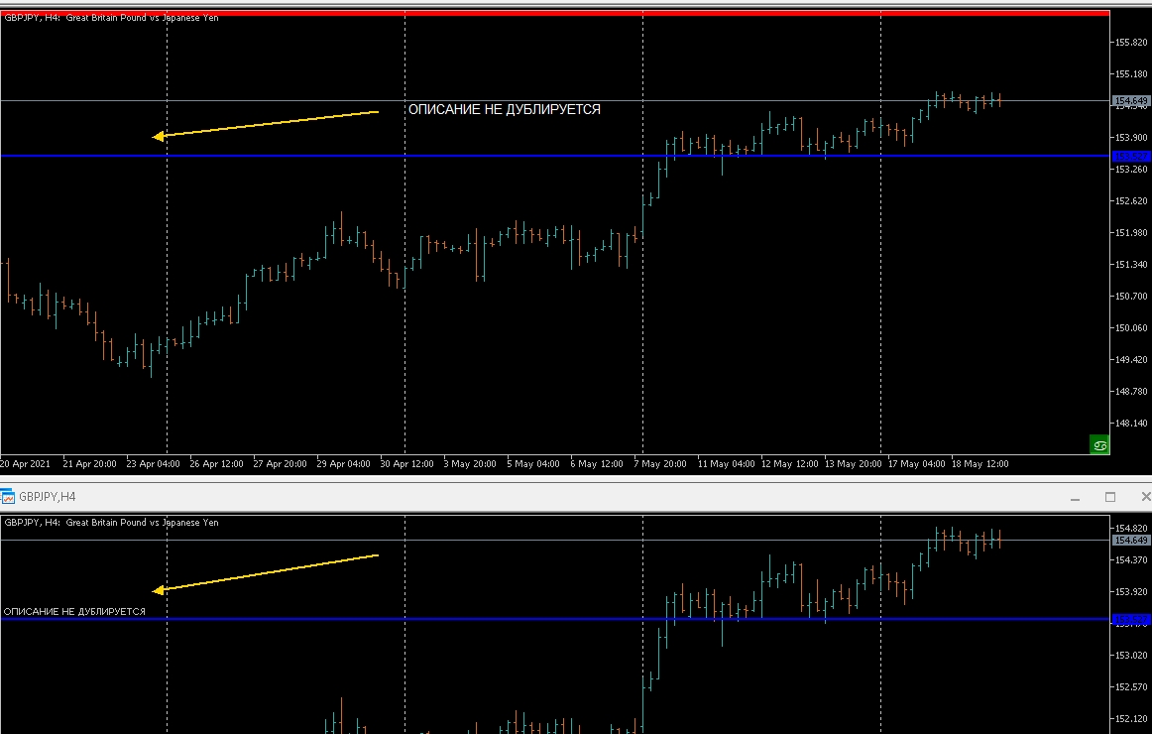The width and height of the screenshot is (1152, 734).
Task: Click the 18 May 12:00 time label
Action: 980,463
